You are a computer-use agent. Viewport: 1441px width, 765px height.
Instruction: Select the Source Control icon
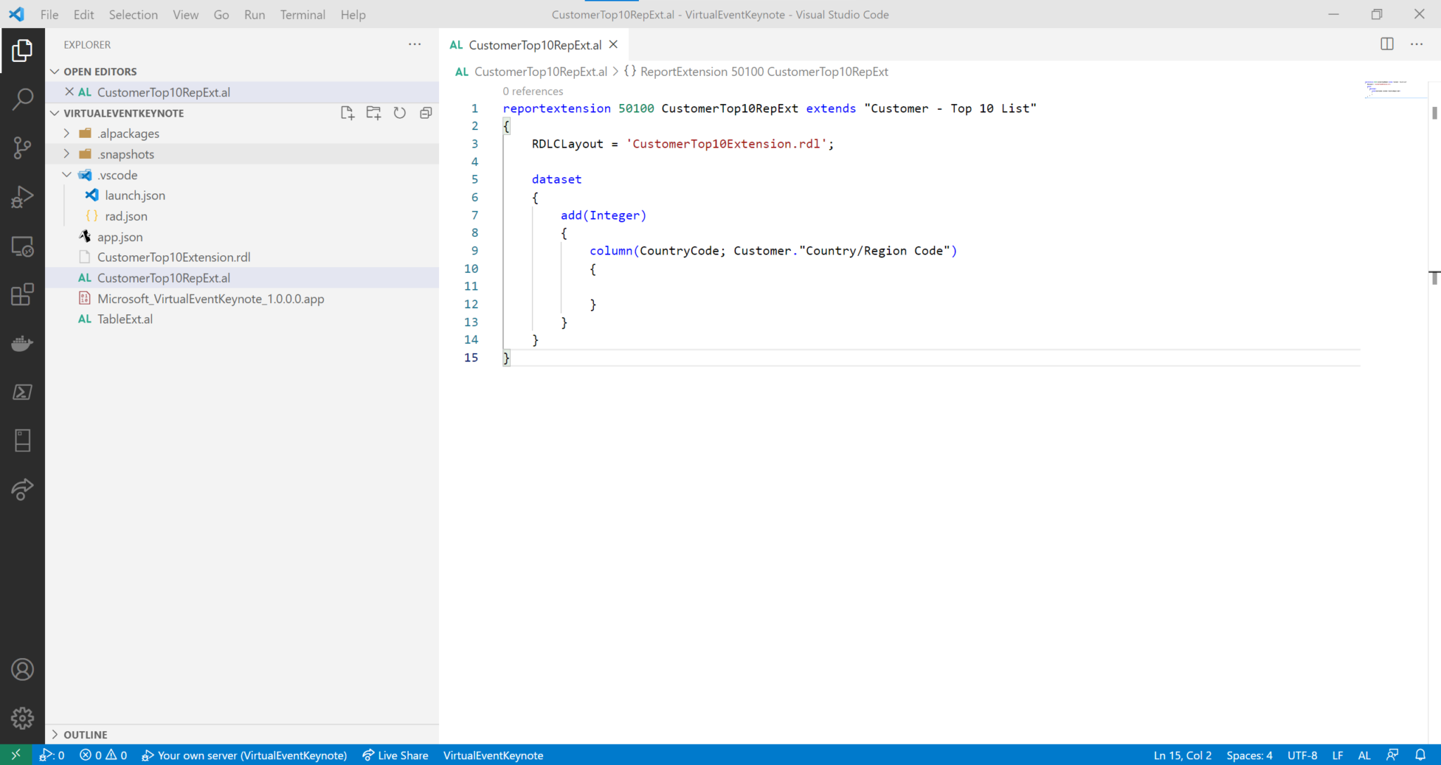point(23,148)
